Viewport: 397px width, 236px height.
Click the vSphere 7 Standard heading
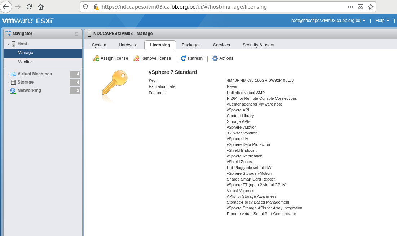tap(173, 72)
